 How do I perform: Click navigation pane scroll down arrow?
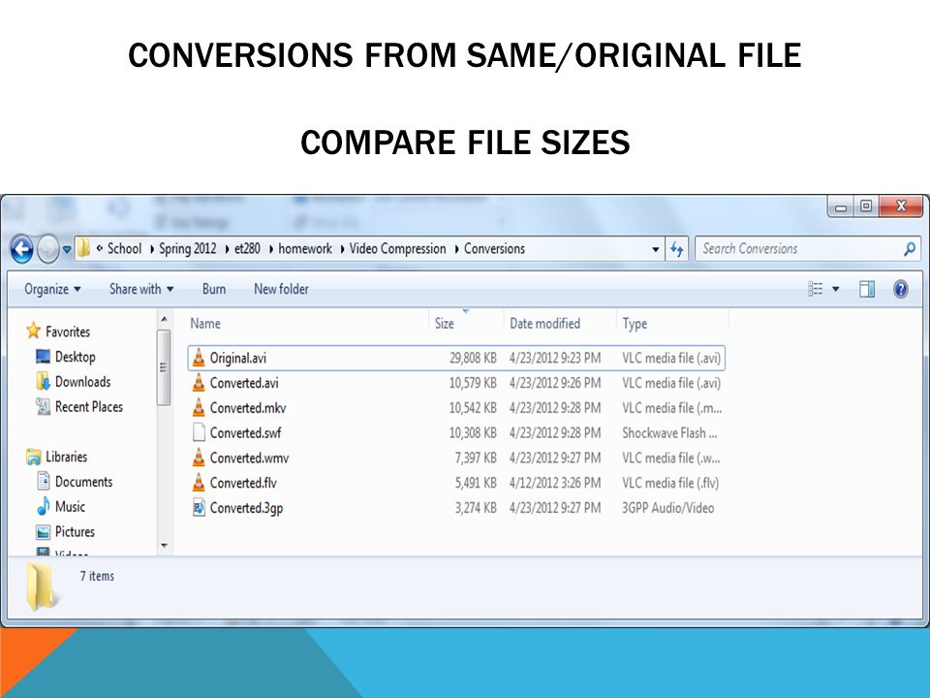point(164,546)
